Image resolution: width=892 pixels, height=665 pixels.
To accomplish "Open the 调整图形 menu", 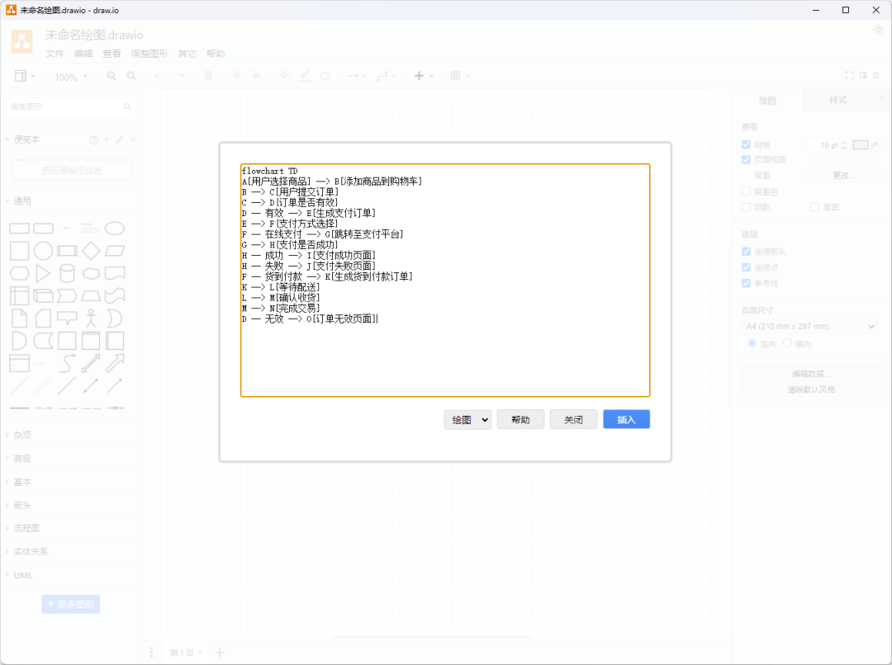I will [x=149, y=54].
